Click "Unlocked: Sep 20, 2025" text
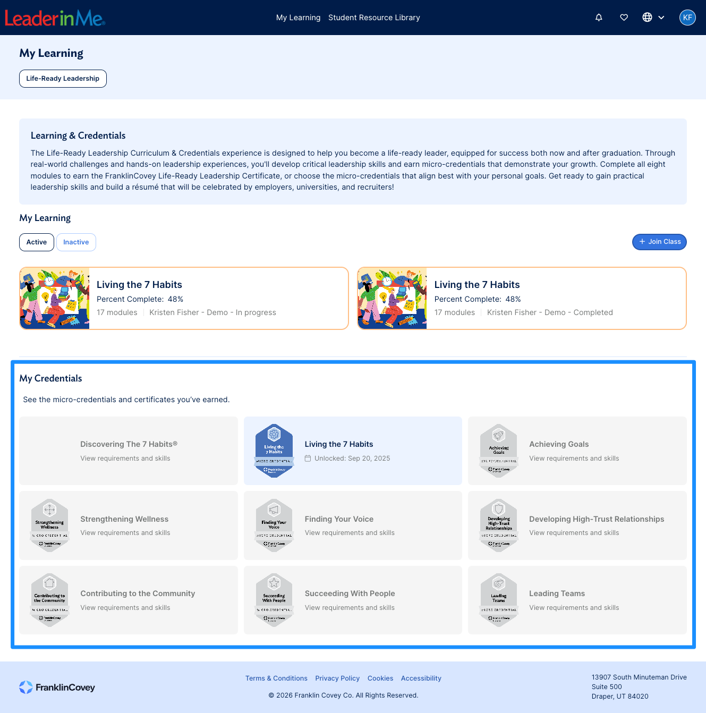The width and height of the screenshot is (706, 713). pos(352,459)
